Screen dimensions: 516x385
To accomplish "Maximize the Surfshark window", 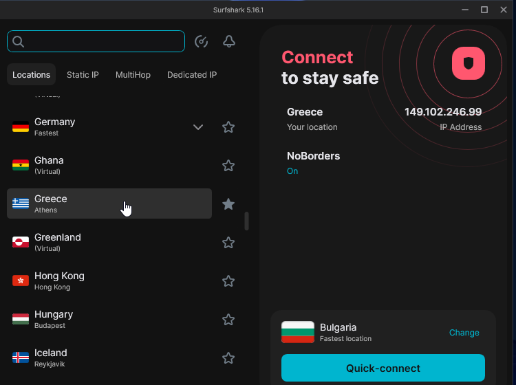I will (x=484, y=10).
